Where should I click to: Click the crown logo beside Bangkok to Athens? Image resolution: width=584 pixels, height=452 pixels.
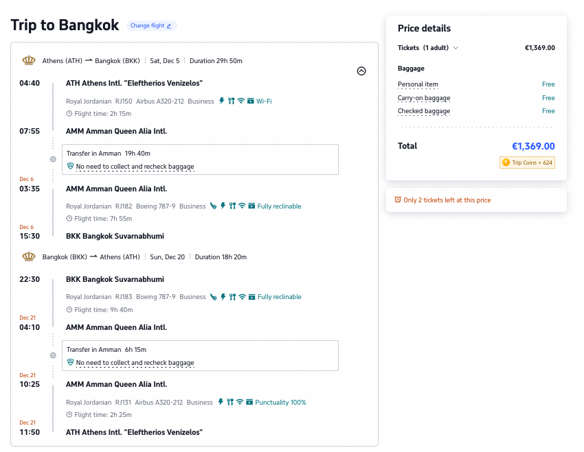click(x=29, y=257)
